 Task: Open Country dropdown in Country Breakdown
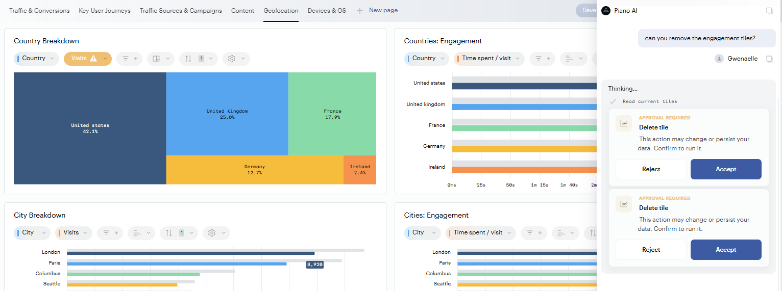click(36, 59)
